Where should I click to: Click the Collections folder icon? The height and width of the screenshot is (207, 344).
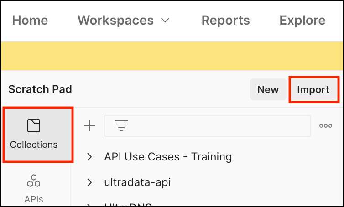pyautogui.click(x=34, y=126)
